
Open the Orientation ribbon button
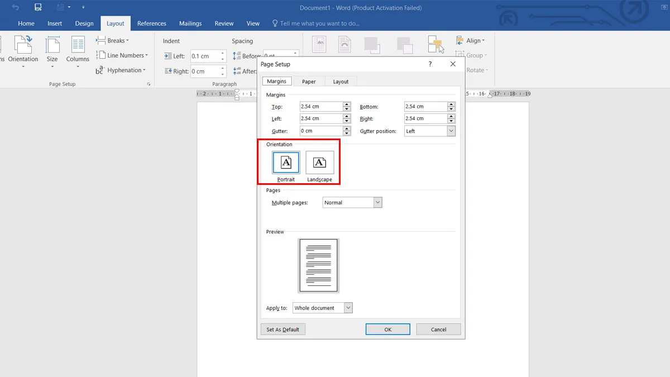[23, 51]
